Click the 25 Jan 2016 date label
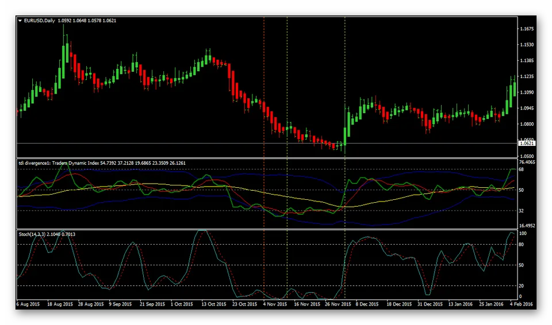The width and height of the screenshot is (552, 325). pos(491,304)
